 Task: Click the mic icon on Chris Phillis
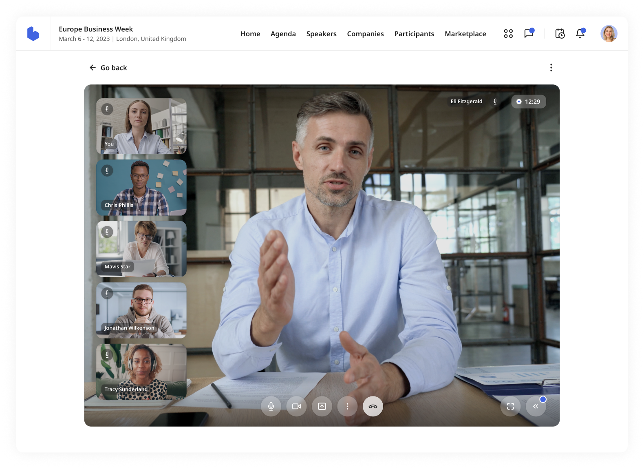coord(107,170)
